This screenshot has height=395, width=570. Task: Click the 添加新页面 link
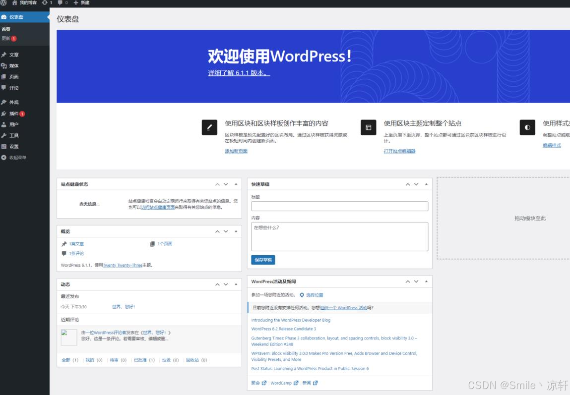coord(236,151)
